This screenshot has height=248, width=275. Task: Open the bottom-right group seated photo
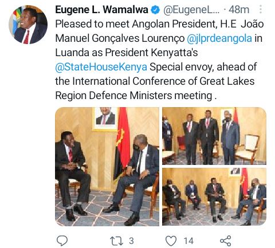(214, 197)
